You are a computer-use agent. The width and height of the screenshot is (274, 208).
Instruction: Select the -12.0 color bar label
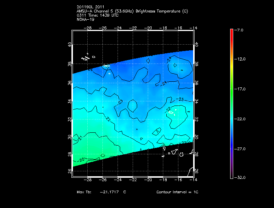tap(241, 59)
